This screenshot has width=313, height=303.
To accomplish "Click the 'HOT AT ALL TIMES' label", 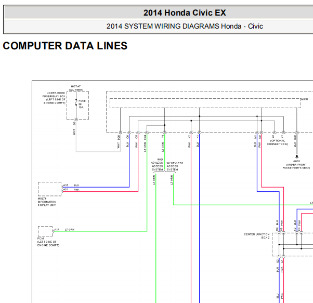I will [x=76, y=88].
